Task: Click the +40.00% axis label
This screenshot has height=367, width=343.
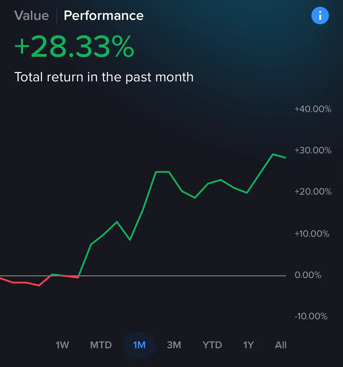Action: [x=313, y=109]
